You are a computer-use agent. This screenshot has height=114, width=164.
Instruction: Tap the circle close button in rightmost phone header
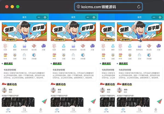click(x=160, y=17)
